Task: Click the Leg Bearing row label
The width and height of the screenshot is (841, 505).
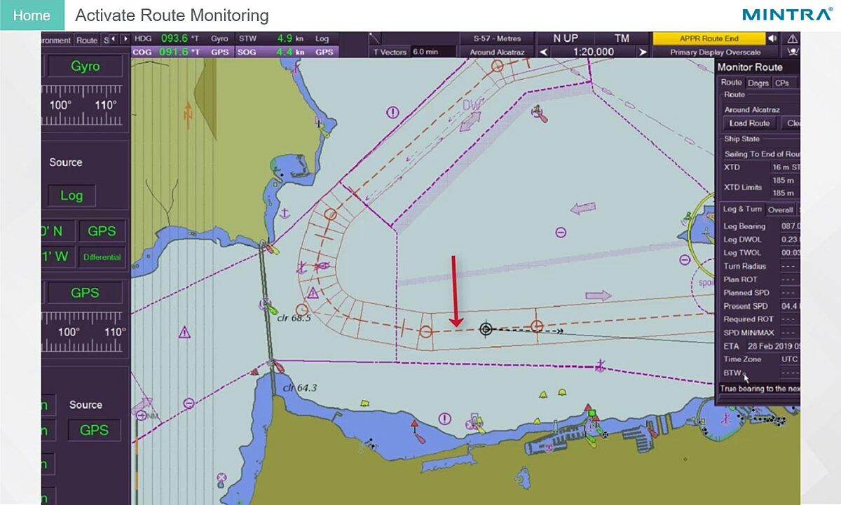Action: click(744, 226)
